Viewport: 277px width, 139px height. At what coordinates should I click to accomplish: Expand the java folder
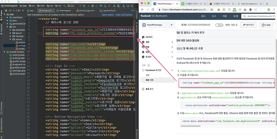click(7, 20)
